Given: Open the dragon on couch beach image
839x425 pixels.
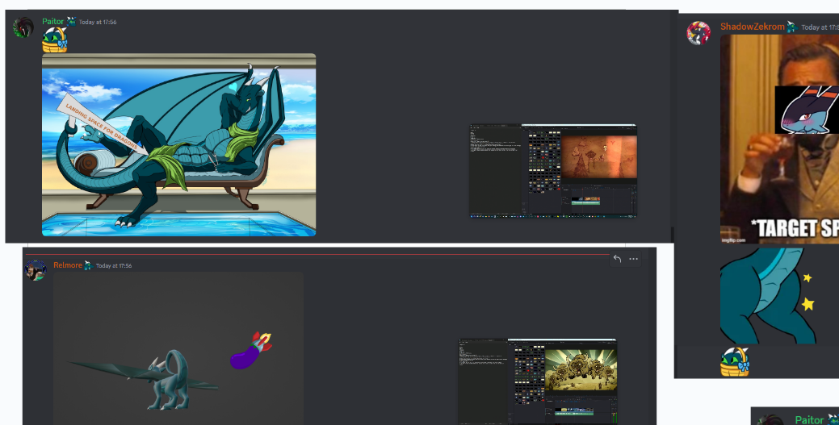Looking at the screenshot, I should [x=178, y=145].
